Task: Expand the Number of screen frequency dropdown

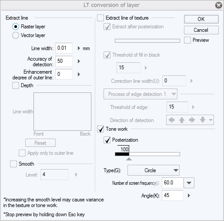Action: pos(189,183)
